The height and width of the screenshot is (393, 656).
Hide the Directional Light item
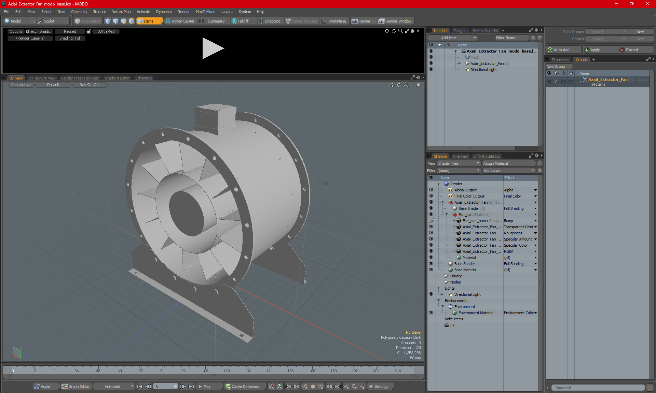point(431,70)
